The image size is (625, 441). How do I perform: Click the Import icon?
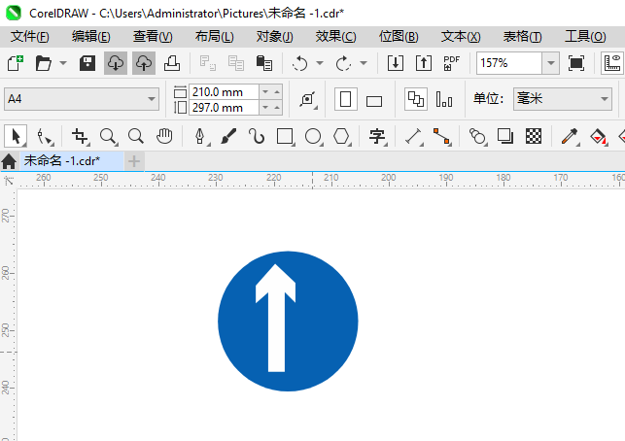point(396,63)
